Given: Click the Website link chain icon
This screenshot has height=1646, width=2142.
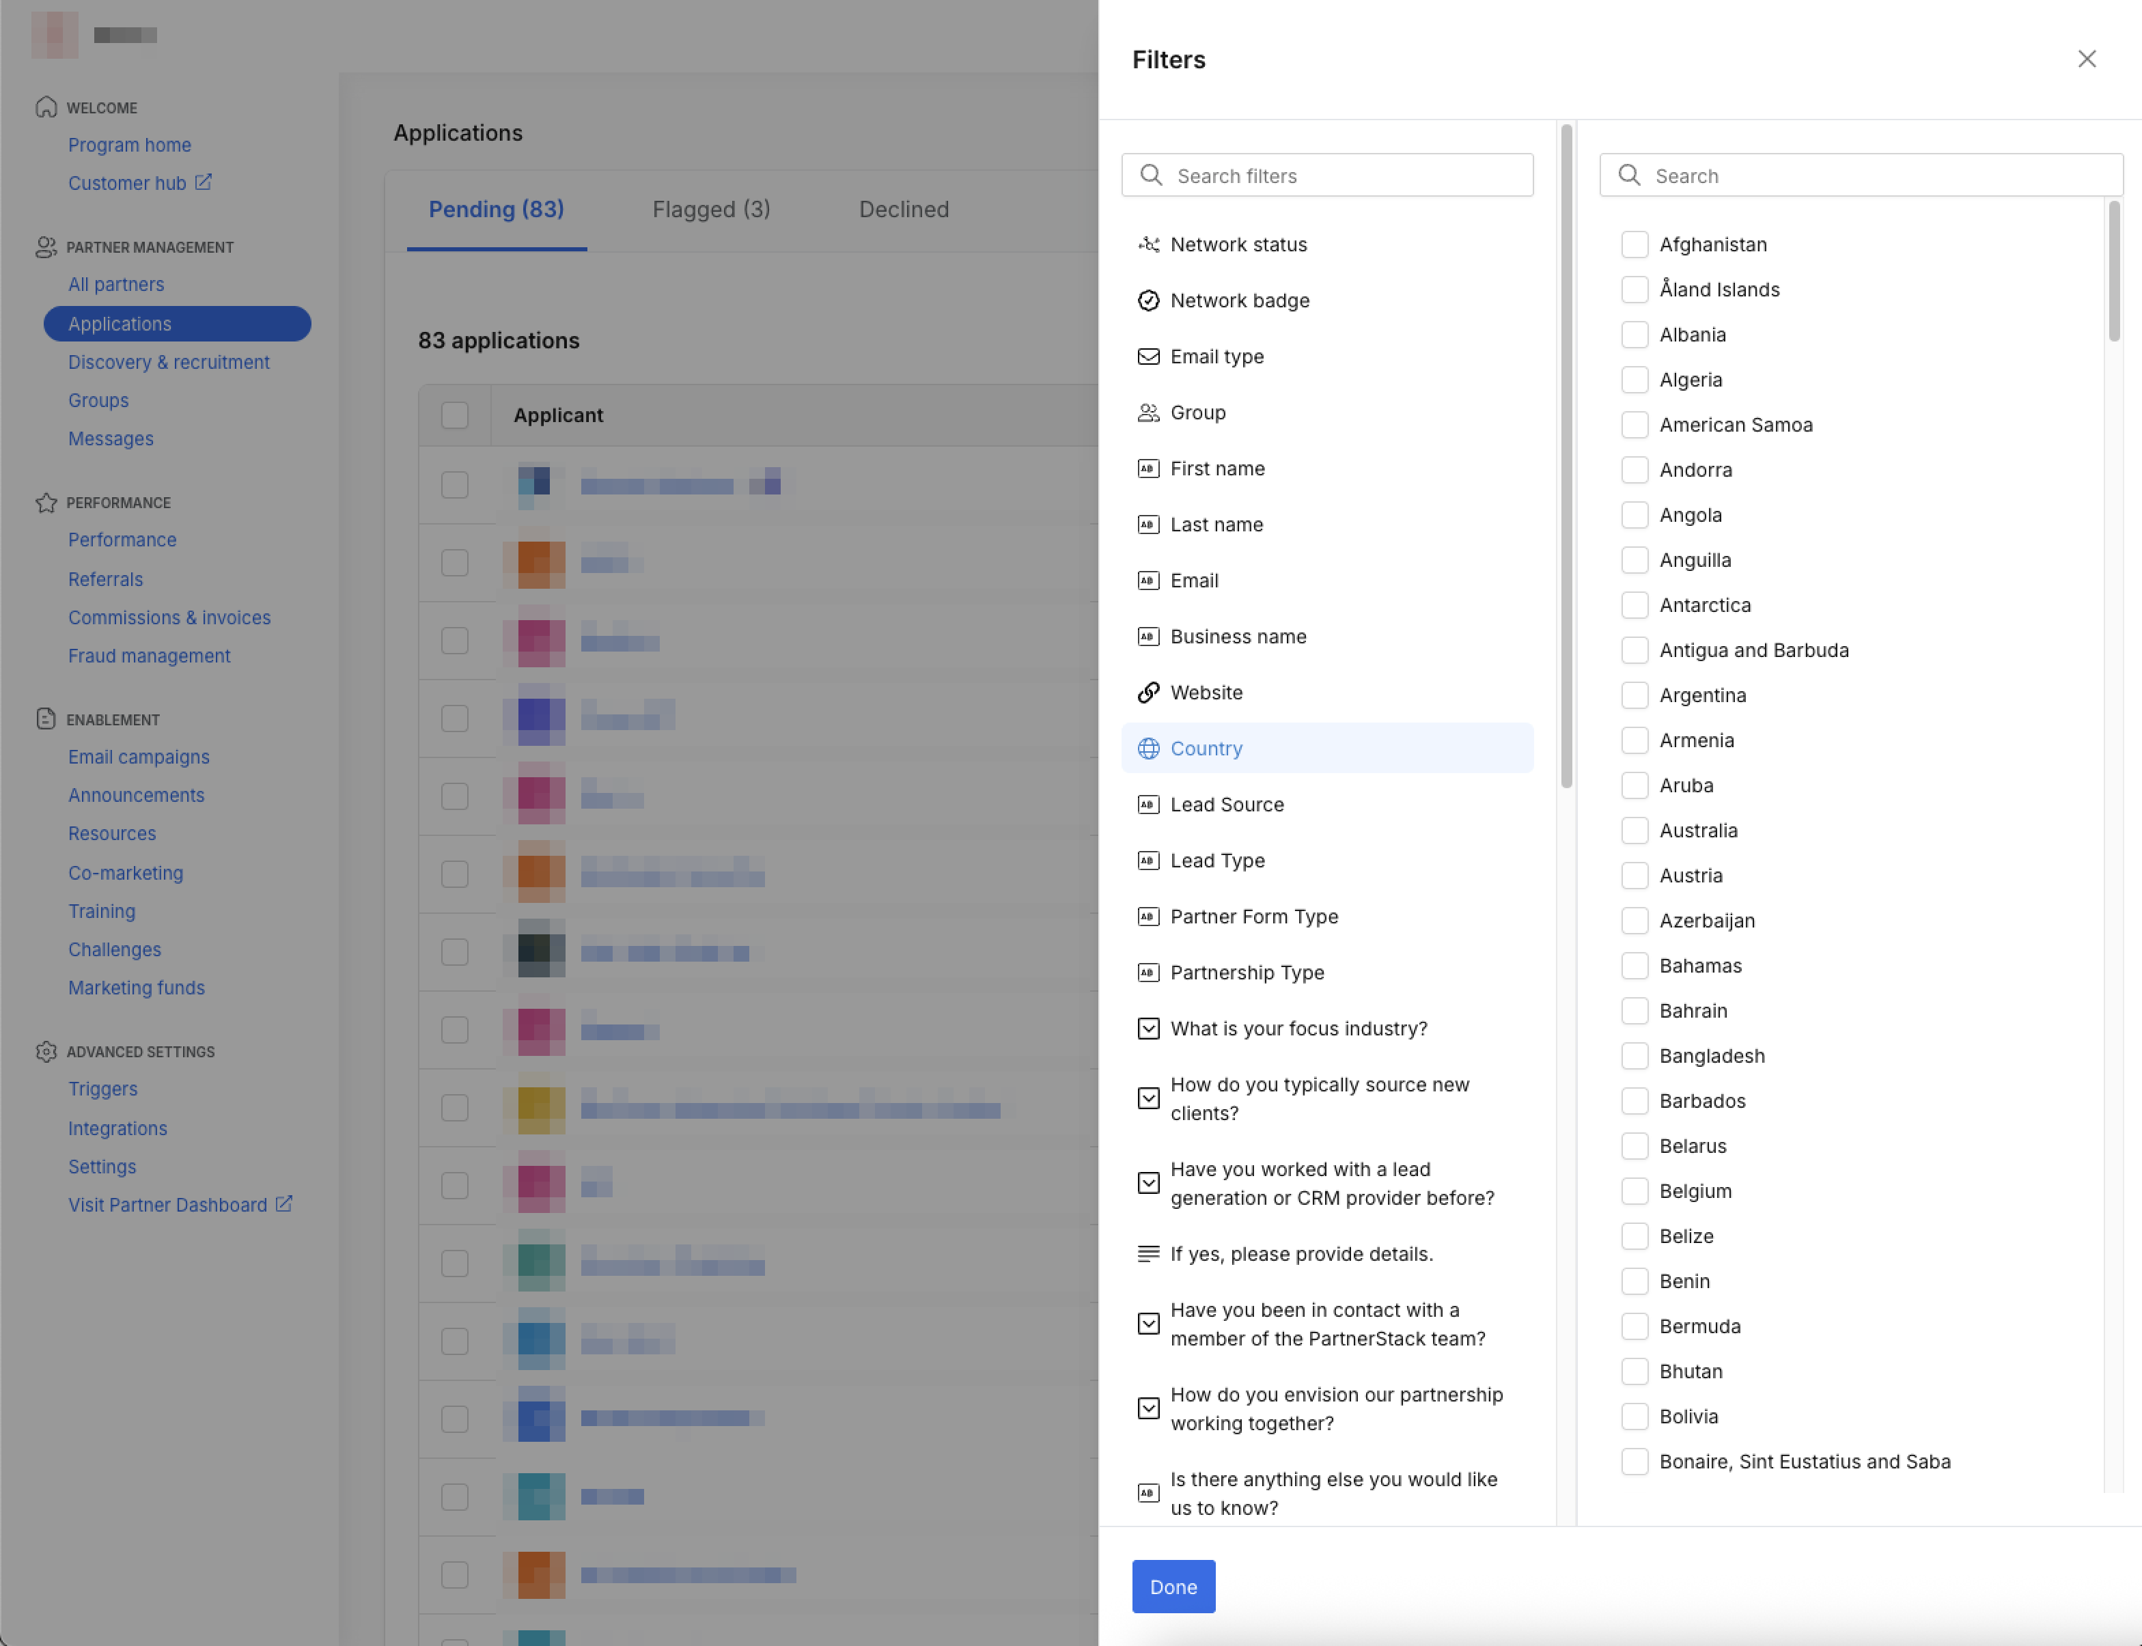Looking at the screenshot, I should click(x=1148, y=692).
